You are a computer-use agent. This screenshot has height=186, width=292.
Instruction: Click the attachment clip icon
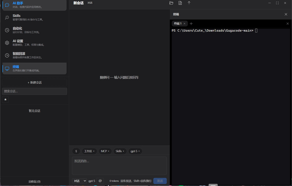point(76,151)
